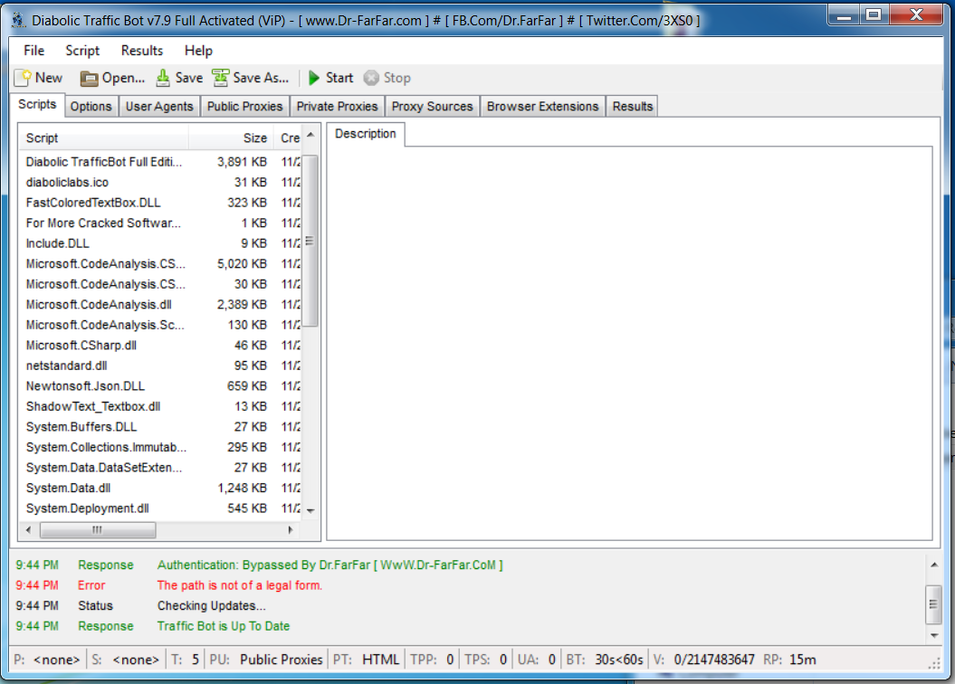The width and height of the screenshot is (955, 684).
Task: Select Newtonsoft.Json.DLL in the script list
Action: tap(85, 386)
